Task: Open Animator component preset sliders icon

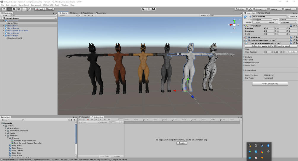Action: coord(294,37)
